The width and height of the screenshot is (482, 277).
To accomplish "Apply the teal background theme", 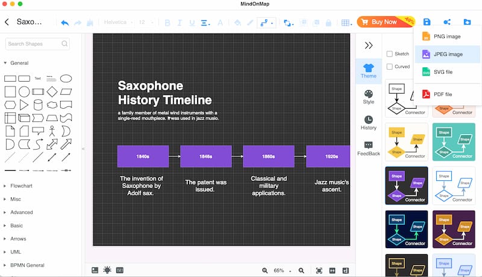I will coord(454,142).
